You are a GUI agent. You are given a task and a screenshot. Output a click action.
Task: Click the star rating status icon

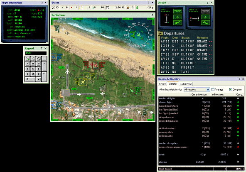click(x=128, y=7)
